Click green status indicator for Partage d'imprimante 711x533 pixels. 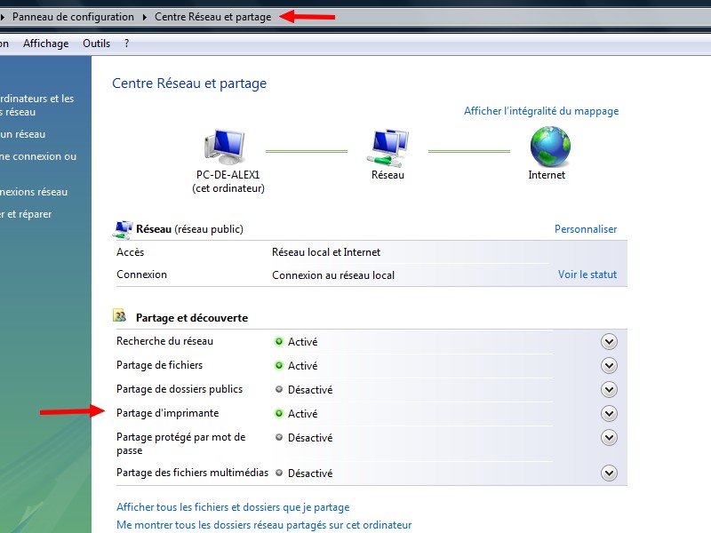279,413
